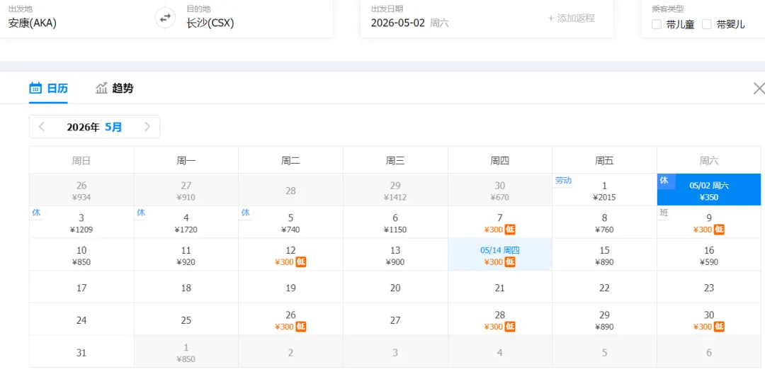Swap departure and destination cities

point(165,18)
